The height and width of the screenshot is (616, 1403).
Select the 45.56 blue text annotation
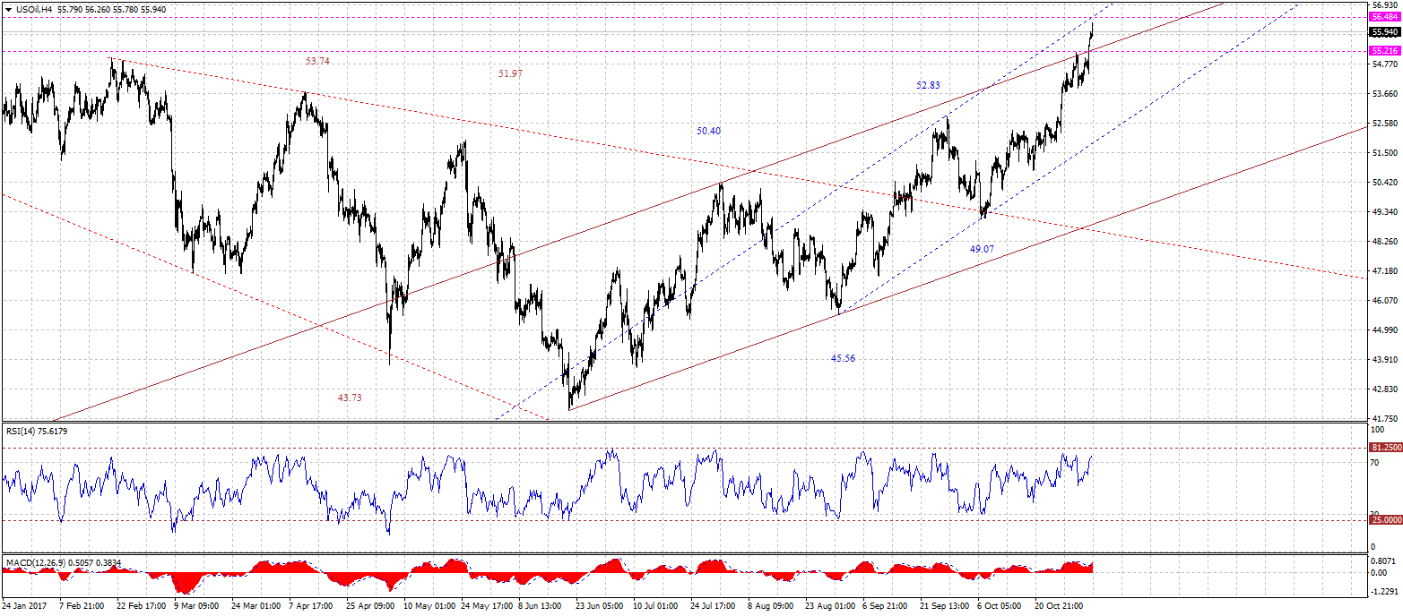tap(843, 357)
